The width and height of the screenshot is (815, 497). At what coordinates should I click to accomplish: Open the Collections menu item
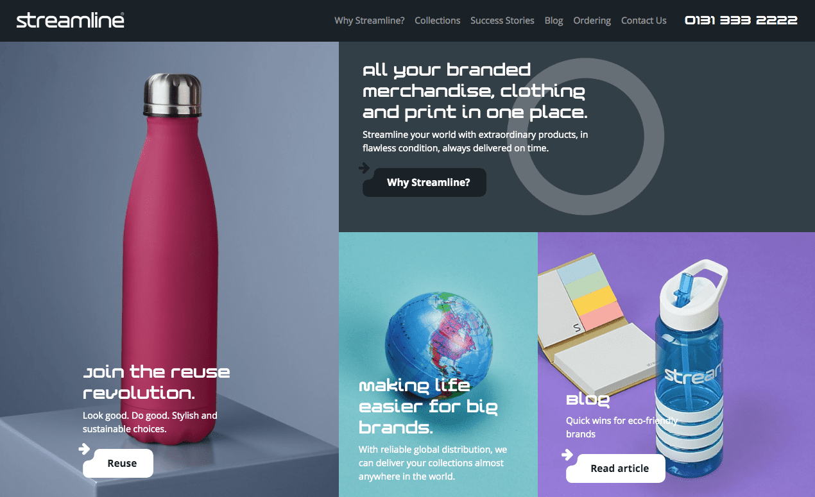(438, 21)
